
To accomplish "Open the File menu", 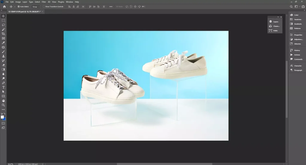I will [7, 2].
